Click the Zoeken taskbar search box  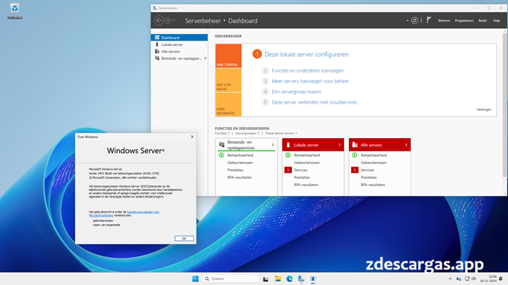pyautogui.click(x=231, y=279)
